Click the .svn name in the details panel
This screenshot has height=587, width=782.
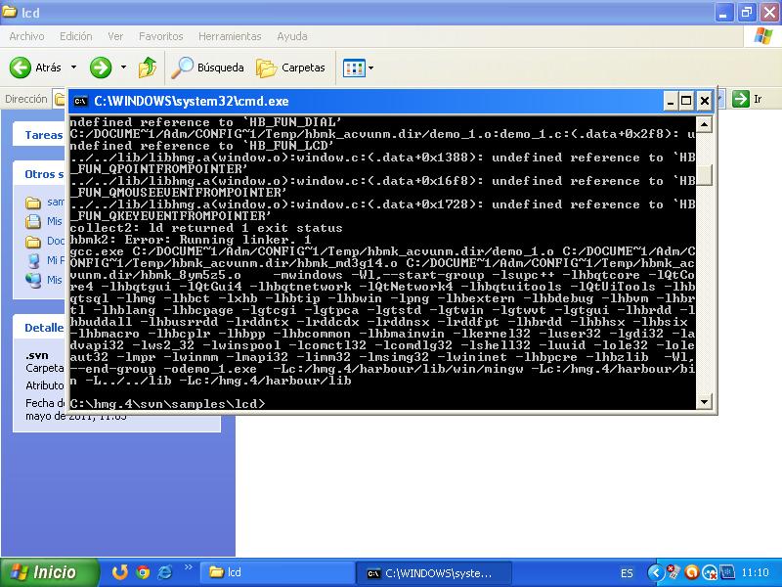[x=37, y=355]
